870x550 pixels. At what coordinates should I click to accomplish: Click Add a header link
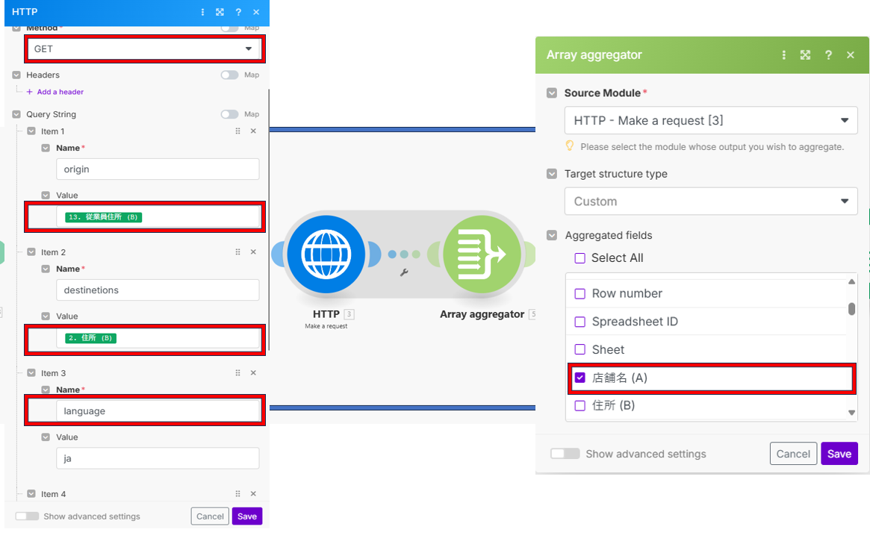(55, 92)
